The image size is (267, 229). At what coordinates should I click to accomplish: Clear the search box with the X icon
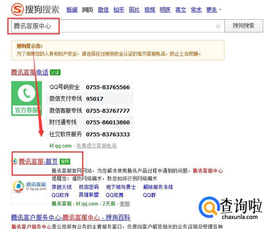[x=218, y=26]
